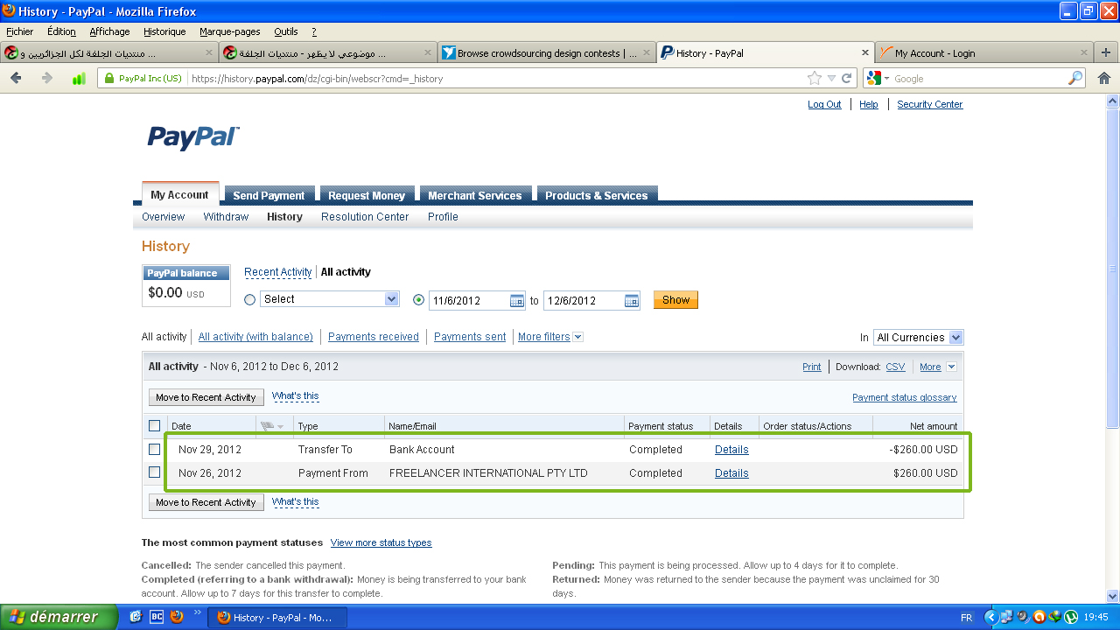Click the upper Move to Recent Activity button
1120x630 pixels.
tap(206, 397)
